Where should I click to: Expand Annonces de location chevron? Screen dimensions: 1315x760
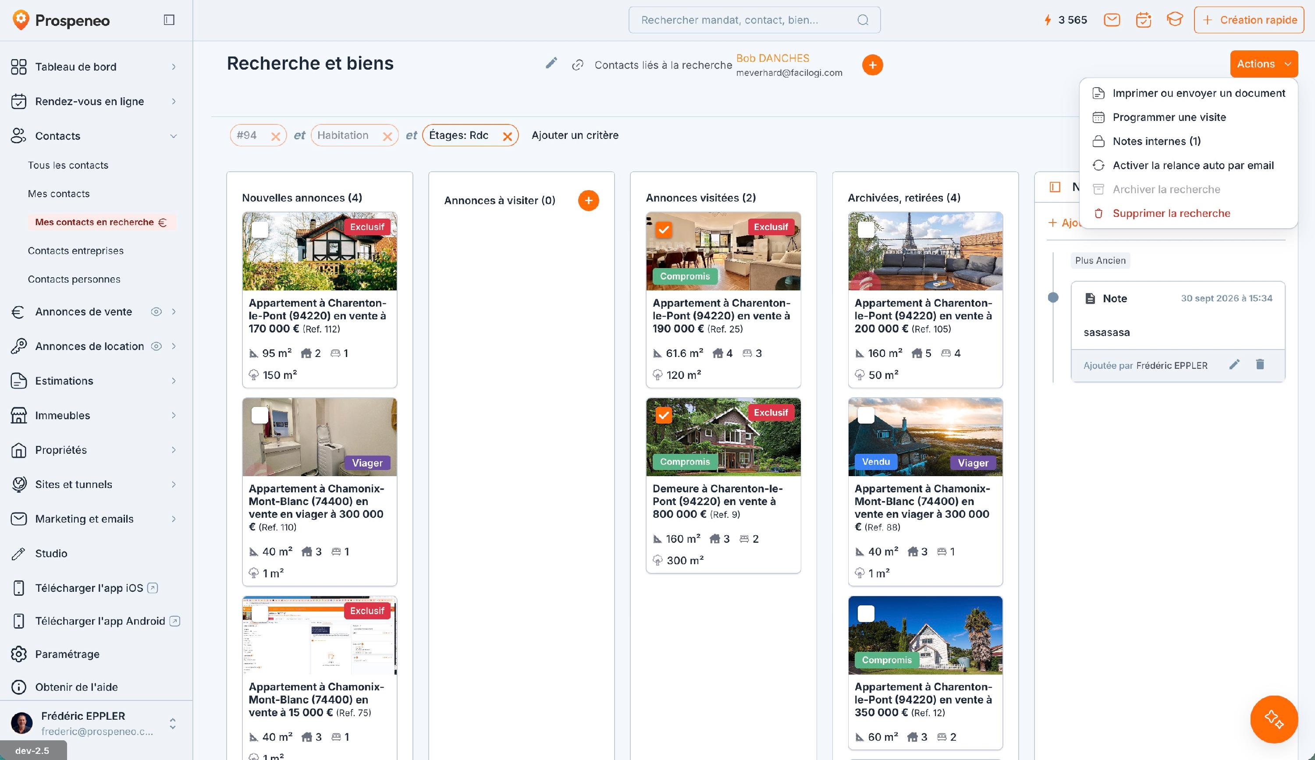click(174, 346)
